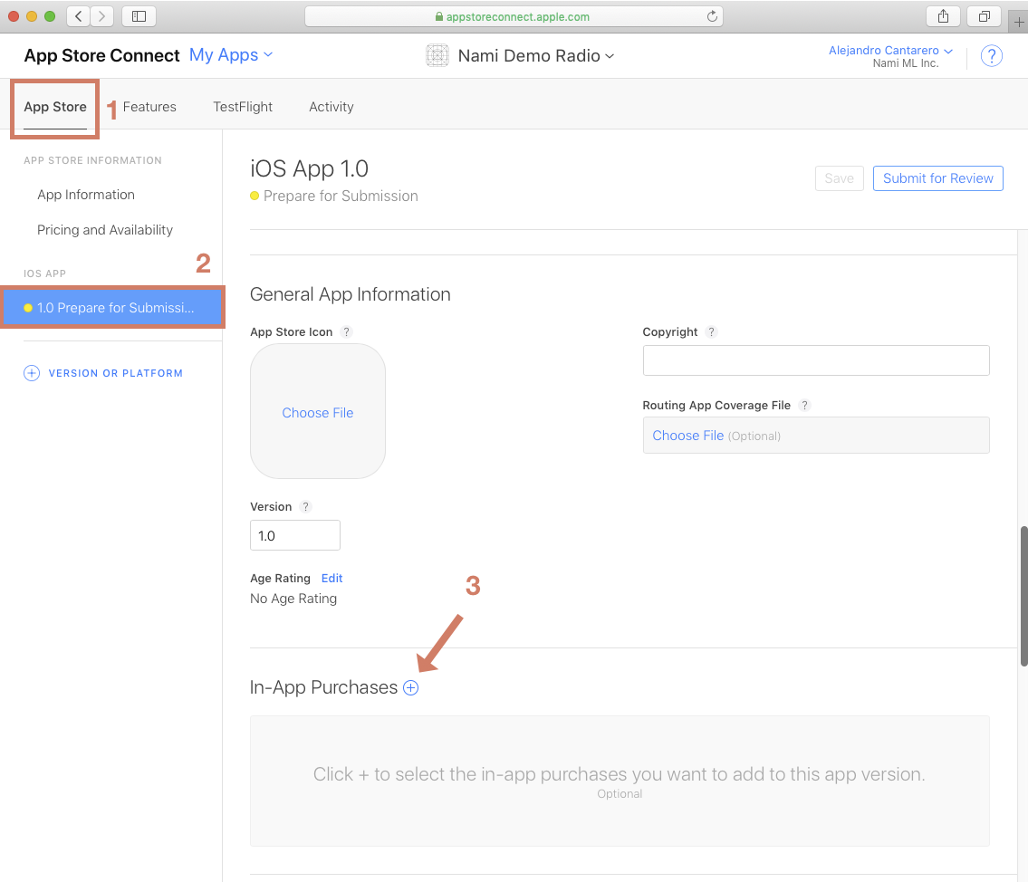Click help icon beside Copyright label
Image resolution: width=1028 pixels, height=882 pixels.
tap(711, 332)
